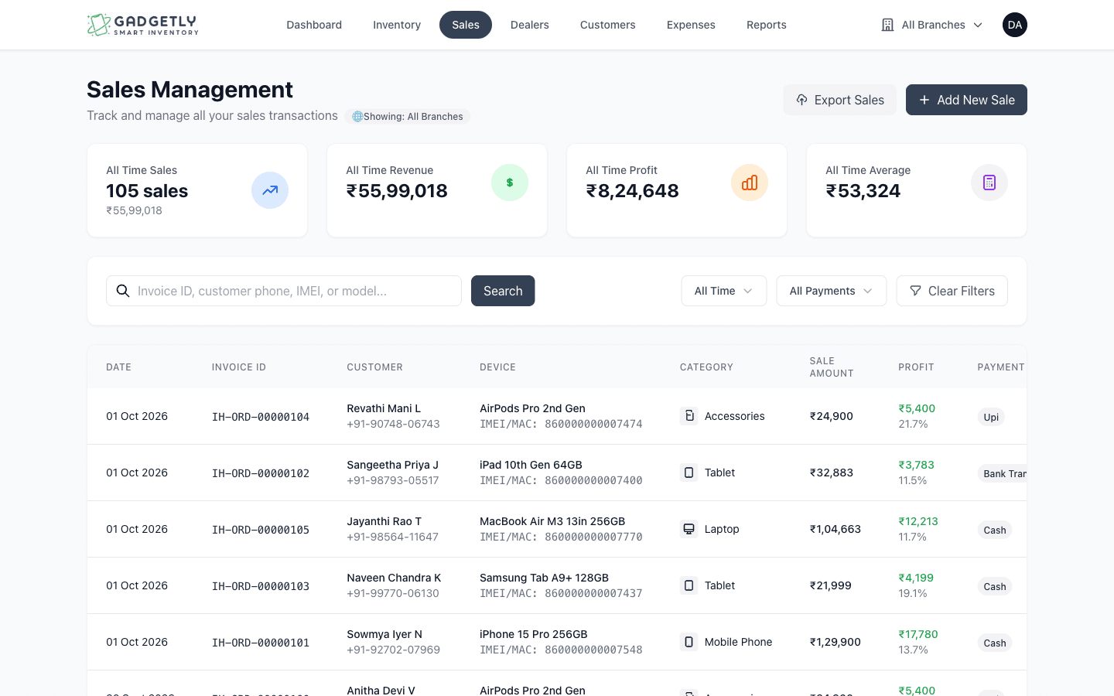Screen dimensions: 1114x696
Task: View the Reports section
Action: coord(767,25)
